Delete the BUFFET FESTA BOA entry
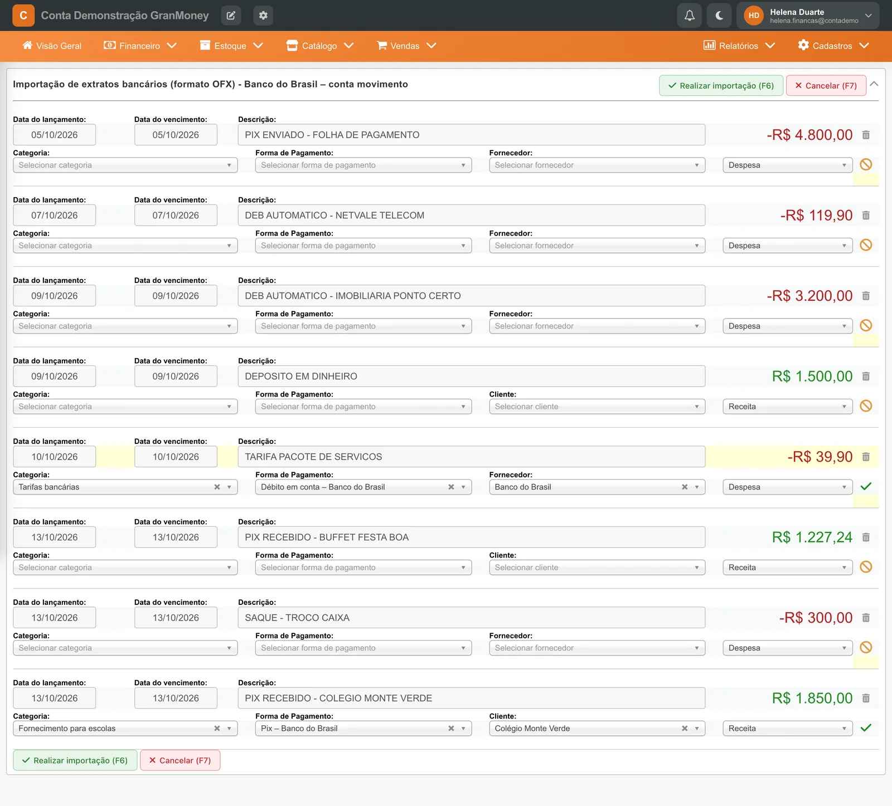The image size is (892, 806). pos(866,538)
